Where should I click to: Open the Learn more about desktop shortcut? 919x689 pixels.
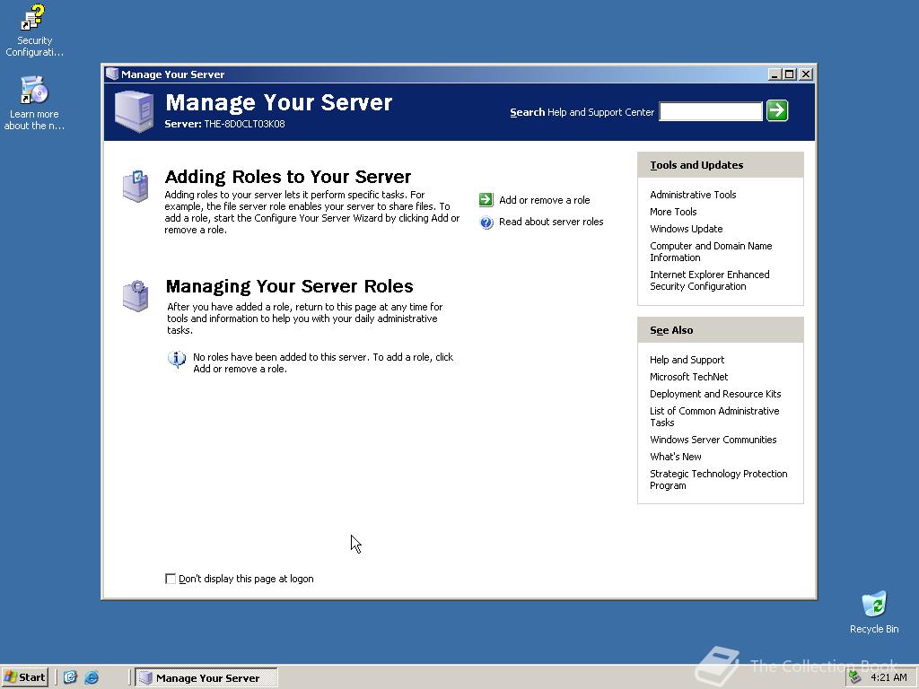point(34,102)
